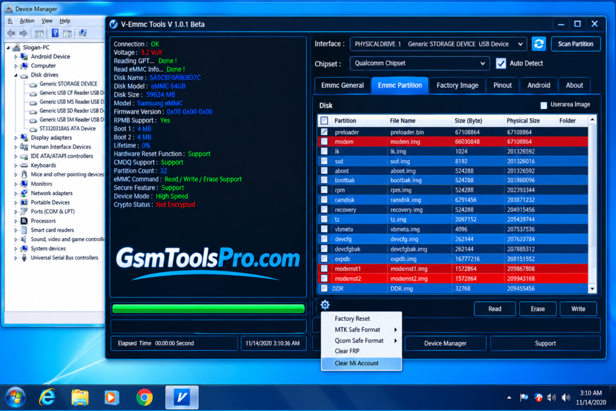616x411 pixels.
Task: Select the modemst2 partition row name
Action: pos(348,279)
